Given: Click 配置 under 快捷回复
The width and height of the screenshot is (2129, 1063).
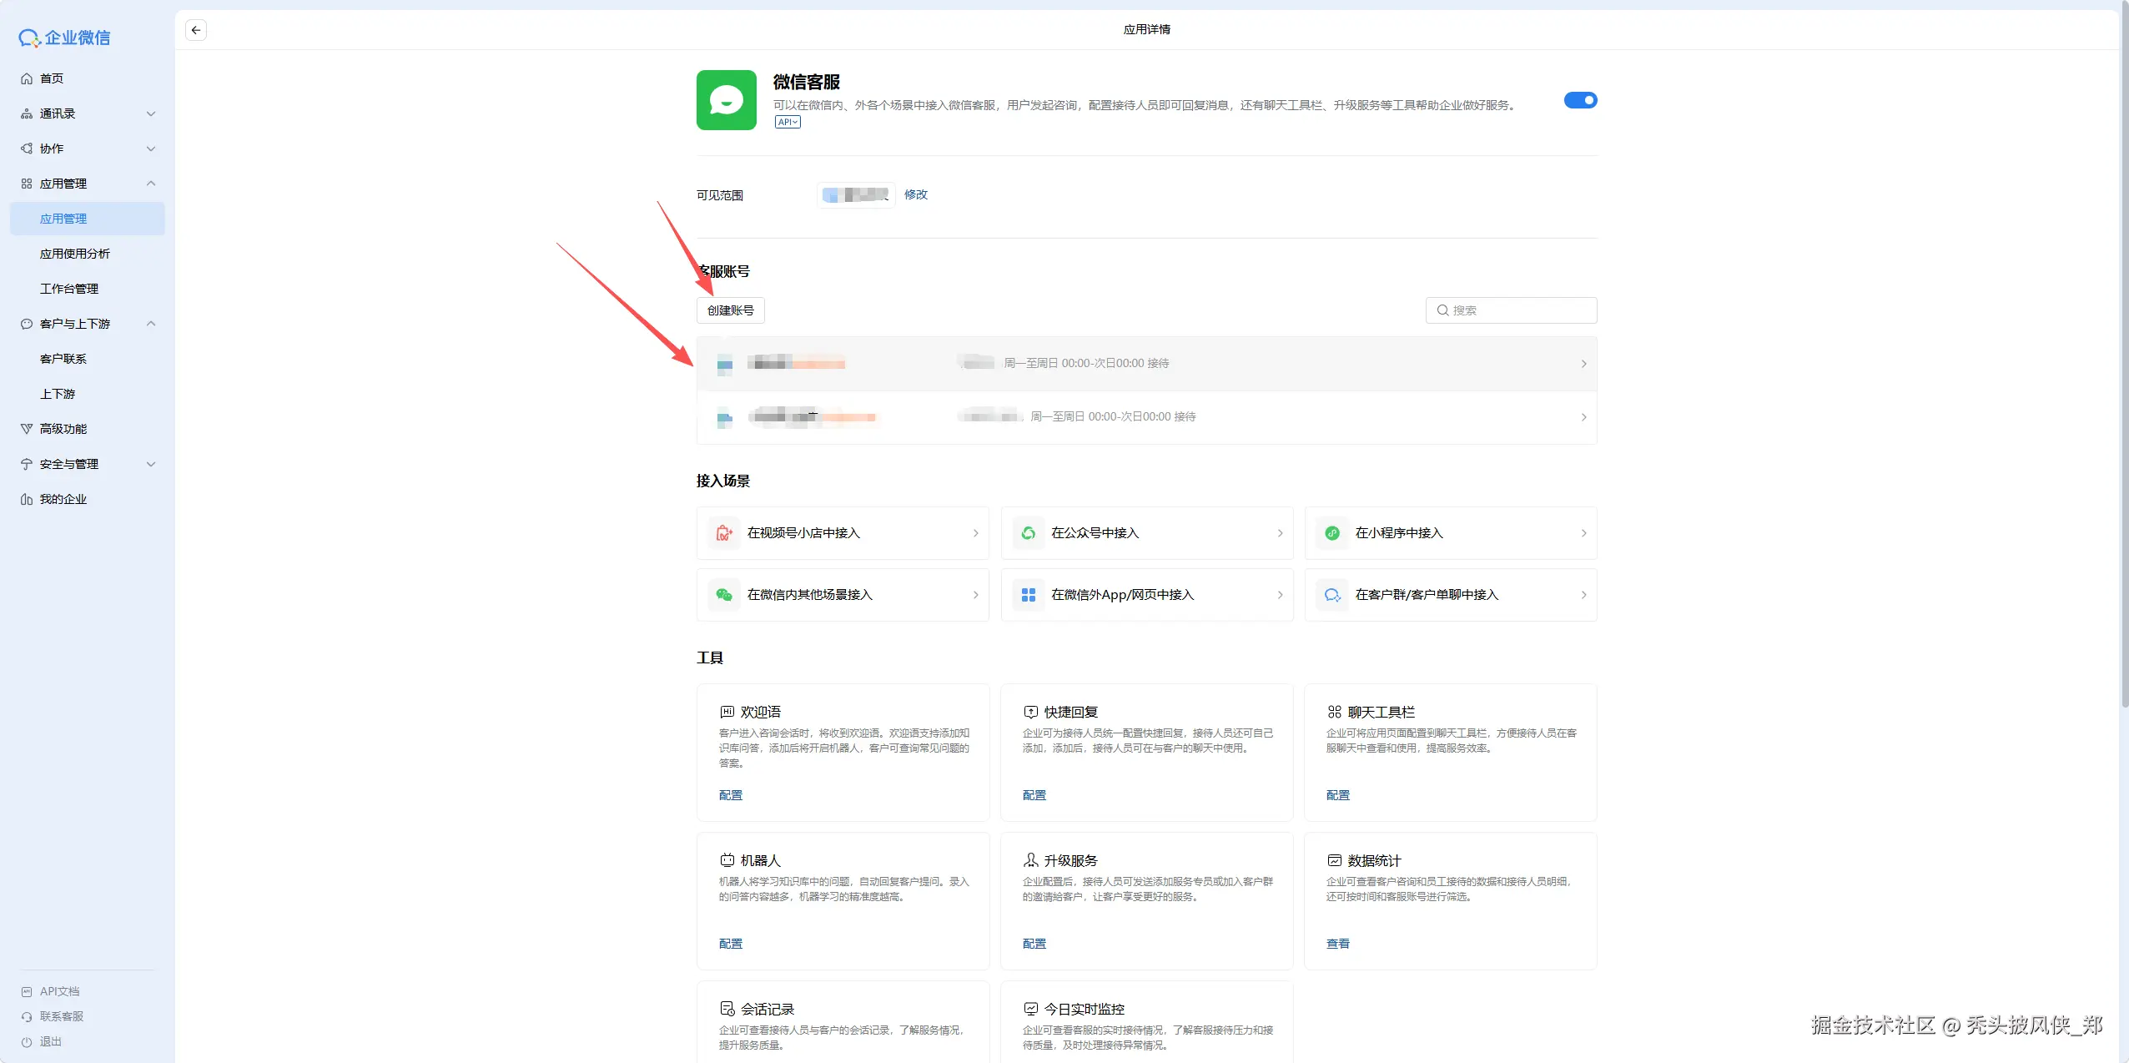Looking at the screenshot, I should [x=1034, y=795].
